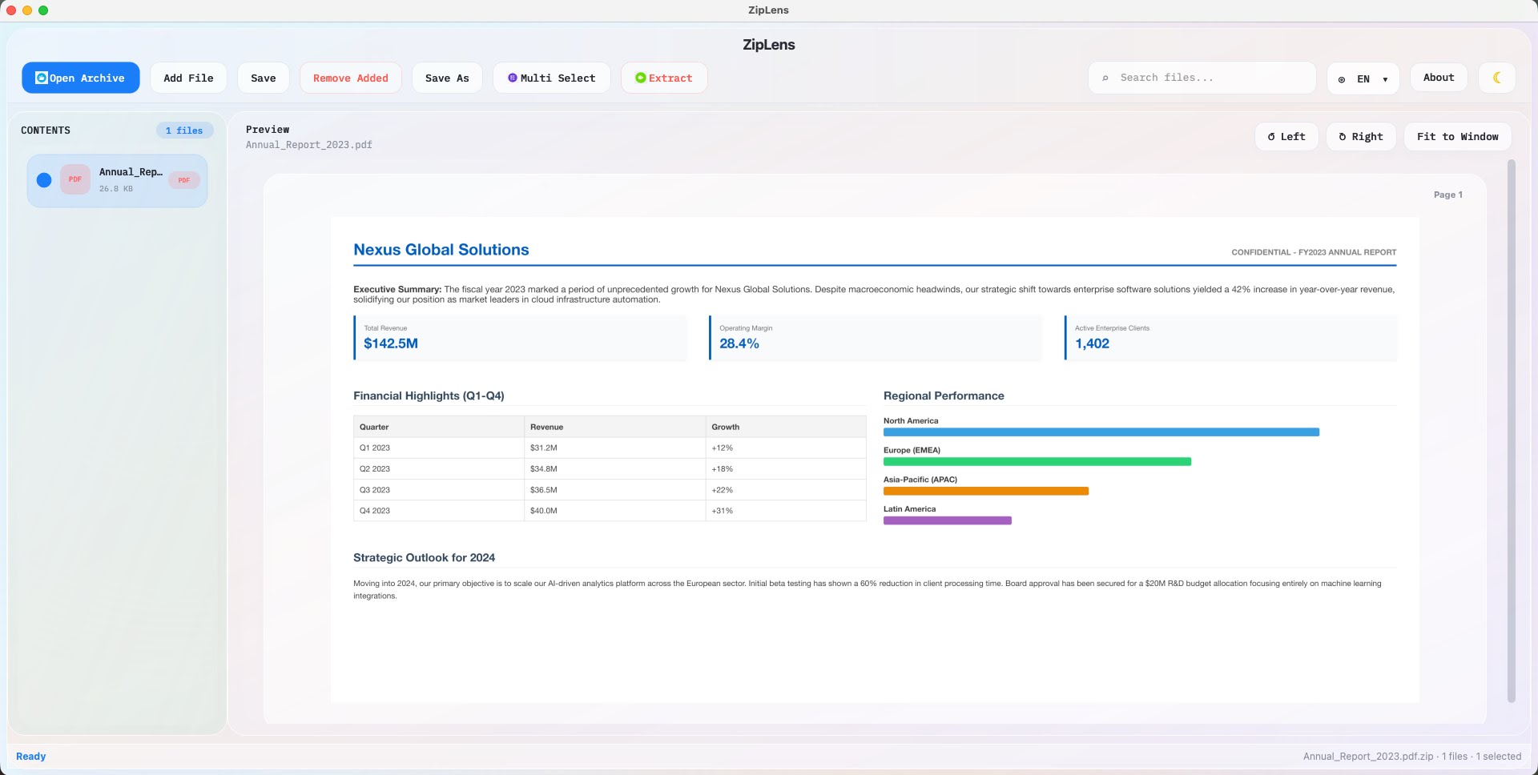Click the Strategic Outlook for 2024 heading
This screenshot has height=775, width=1538.
point(424,558)
